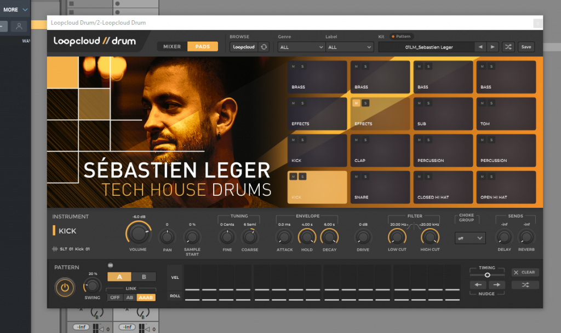Clear the pattern with CLEAR button

pyautogui.click(x=525, y=272)
